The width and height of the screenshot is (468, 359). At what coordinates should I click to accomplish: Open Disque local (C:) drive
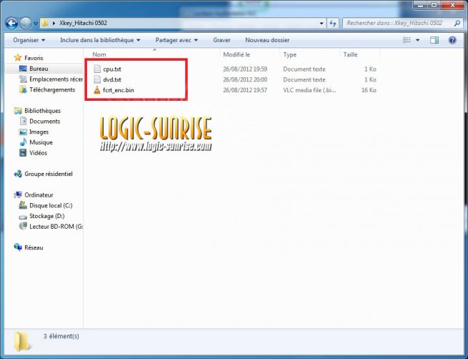pos(50,205)
